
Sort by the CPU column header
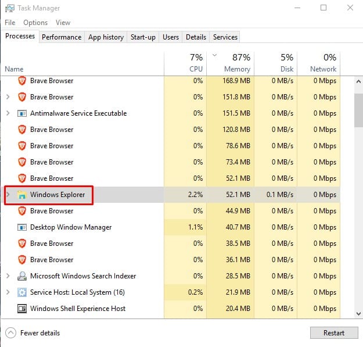click(185, 63)
